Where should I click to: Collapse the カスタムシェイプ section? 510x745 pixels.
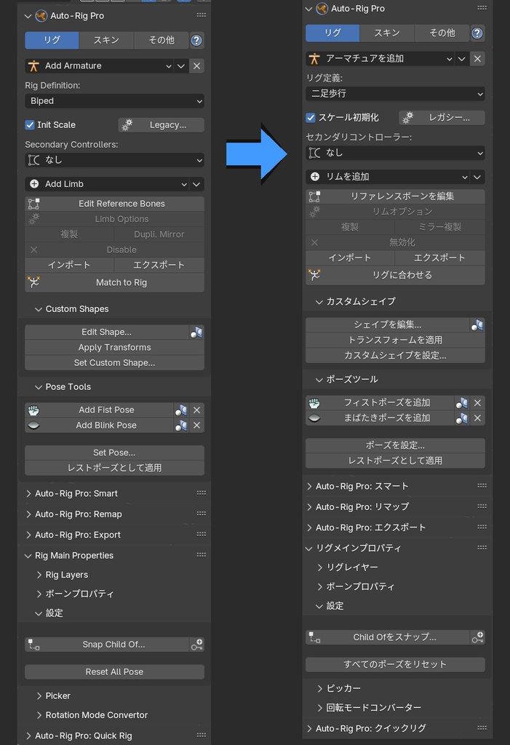point(319,302)
